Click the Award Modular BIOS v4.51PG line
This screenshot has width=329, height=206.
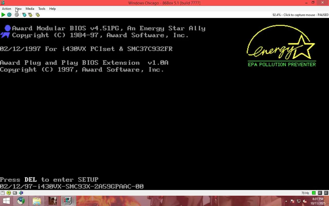[109, 28]
